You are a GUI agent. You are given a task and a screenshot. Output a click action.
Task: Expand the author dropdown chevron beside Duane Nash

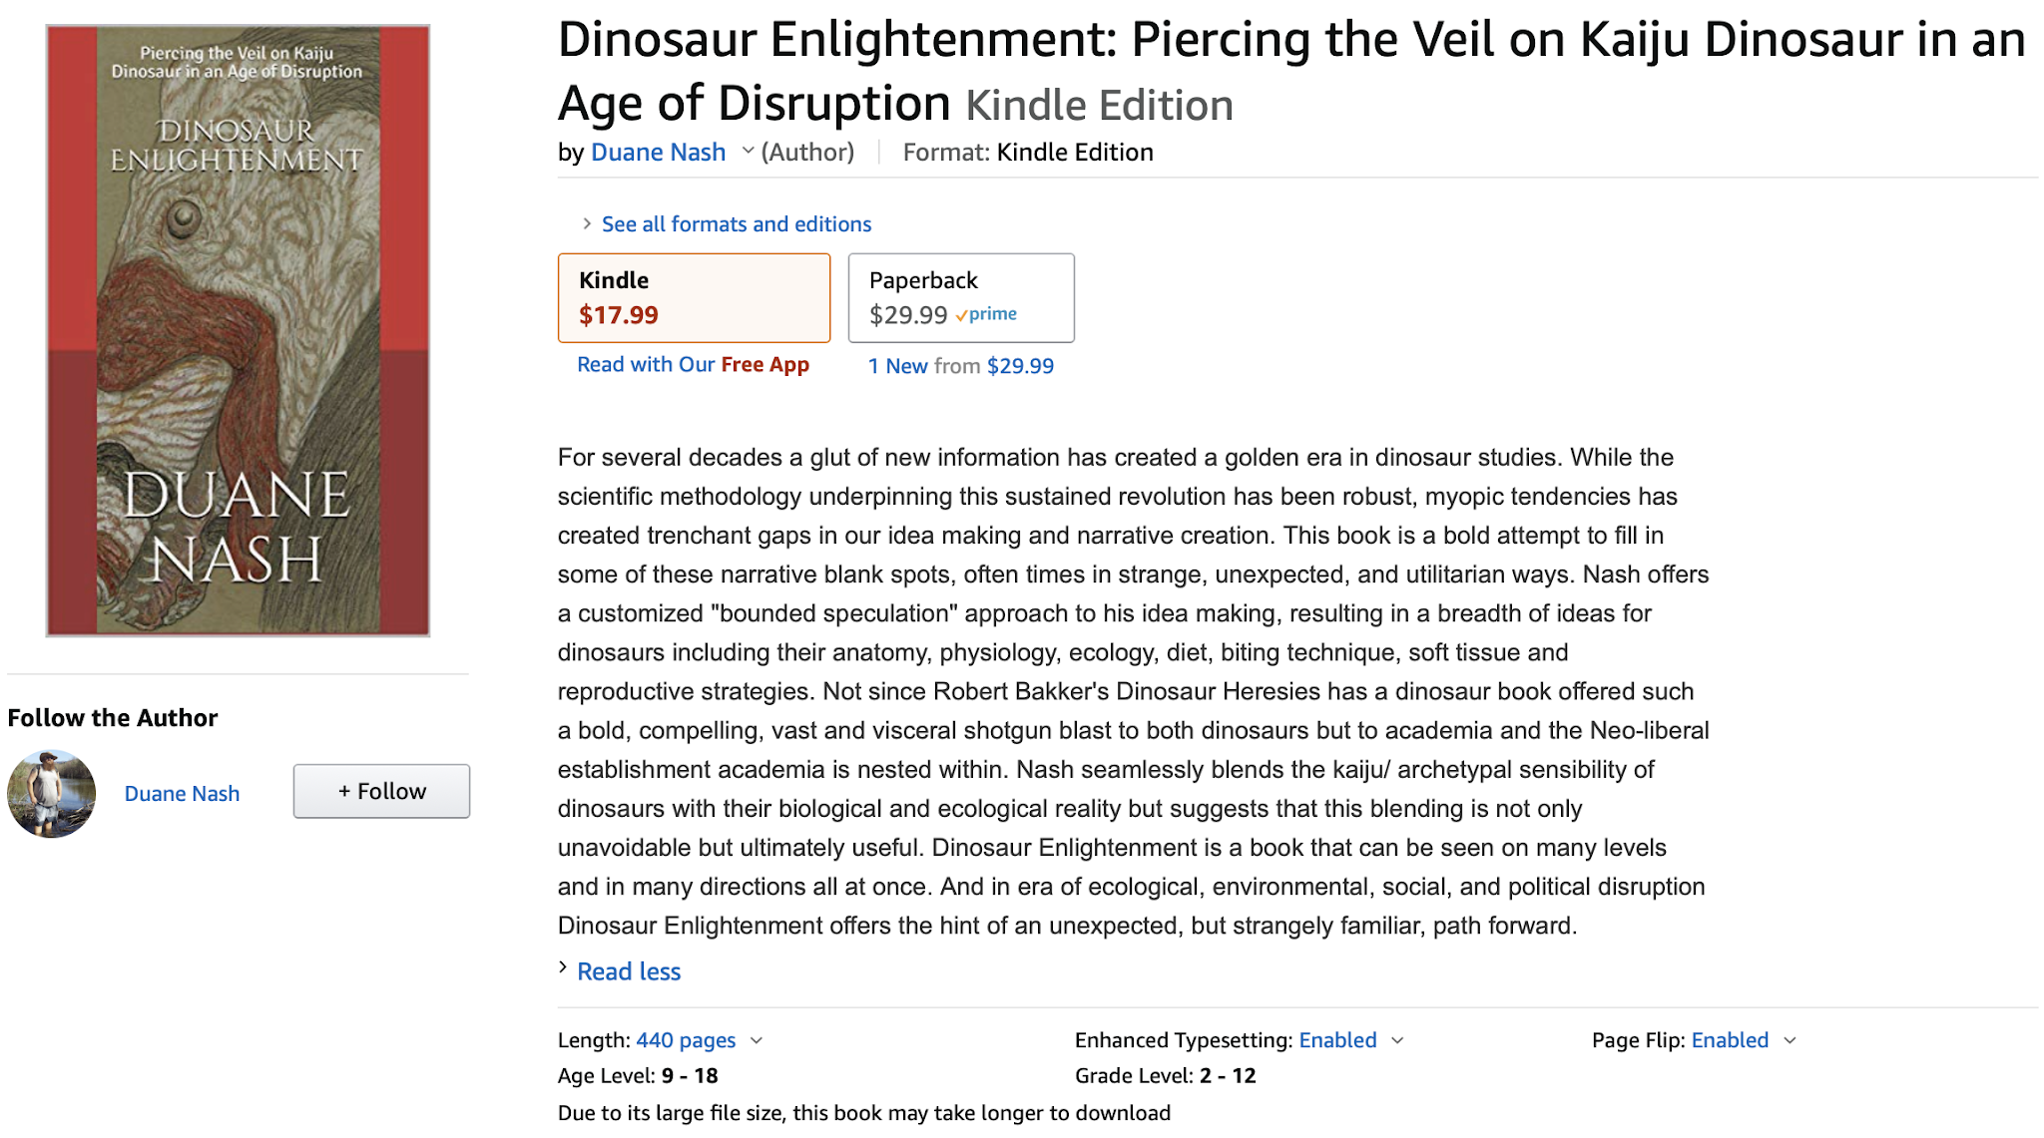point(748,152)
